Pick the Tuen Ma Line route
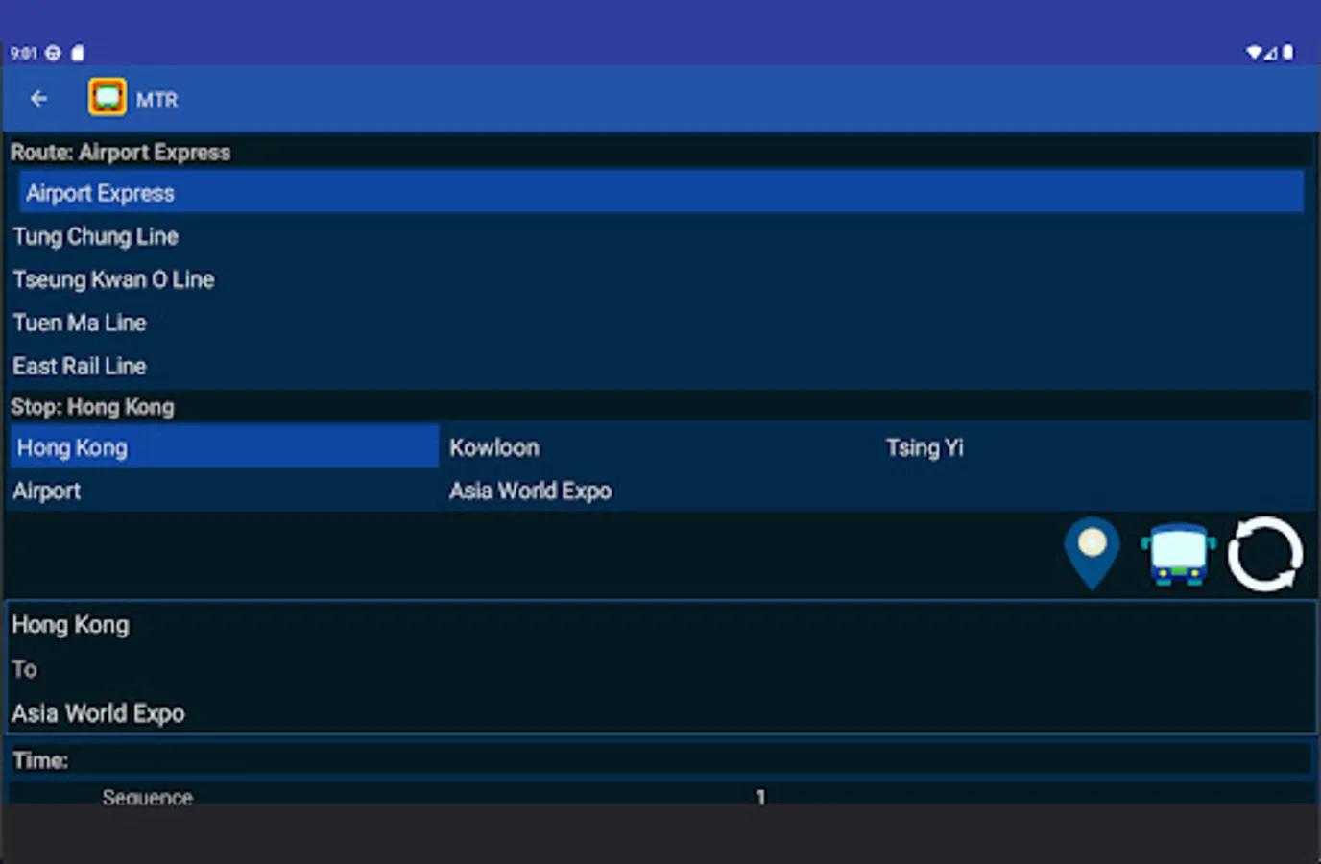The width and height of the screenshot is (1321, 864). click(x=661, y=323)
